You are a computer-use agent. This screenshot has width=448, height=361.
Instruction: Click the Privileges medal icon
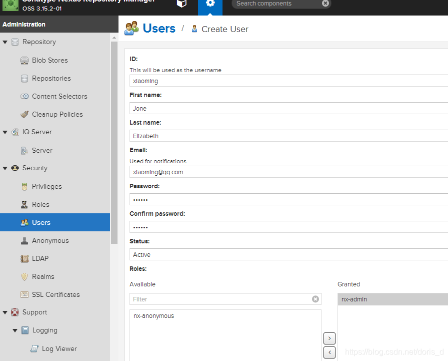tap(24, 186)
